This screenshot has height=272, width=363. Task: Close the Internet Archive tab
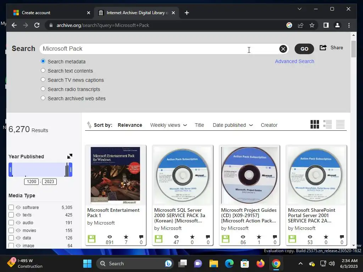[173, 13]
